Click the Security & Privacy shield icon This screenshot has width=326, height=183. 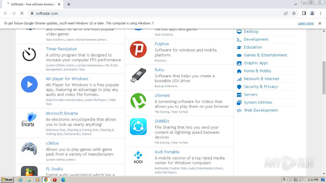239,87
